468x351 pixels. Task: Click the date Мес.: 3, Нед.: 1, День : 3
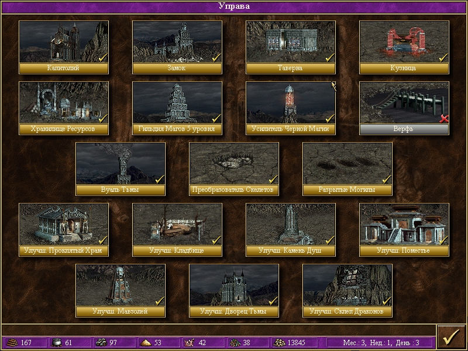tap(381, 343)
